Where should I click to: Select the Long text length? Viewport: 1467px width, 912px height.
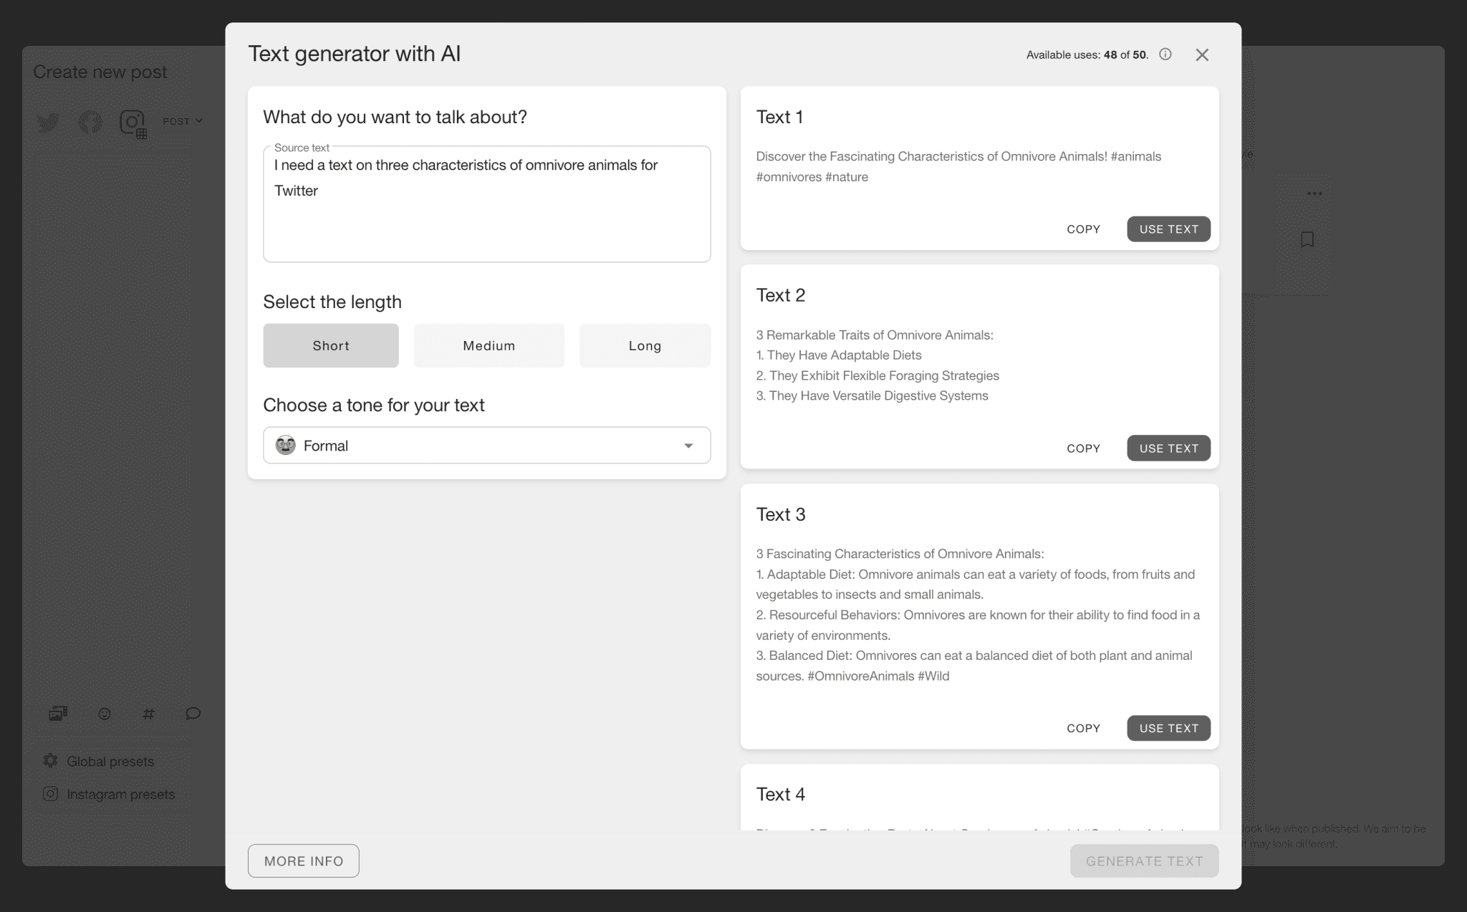[644, 345]
